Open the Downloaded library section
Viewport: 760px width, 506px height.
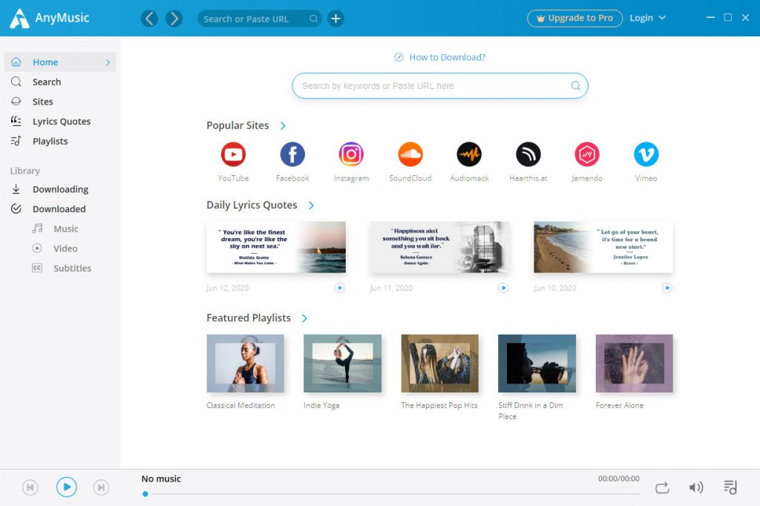click(x=60, y=209)
